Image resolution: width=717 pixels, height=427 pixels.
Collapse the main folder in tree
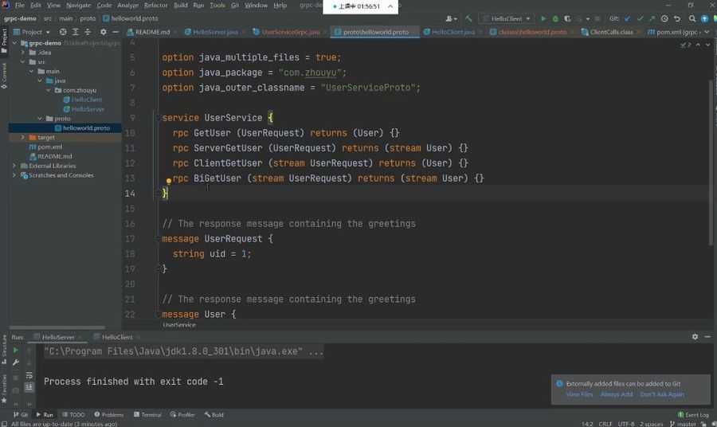click(32, 72)
